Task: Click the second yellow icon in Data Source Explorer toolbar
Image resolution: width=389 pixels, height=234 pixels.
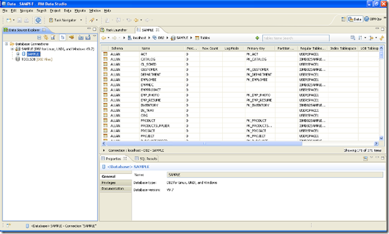Action: [x=46, y=37]
